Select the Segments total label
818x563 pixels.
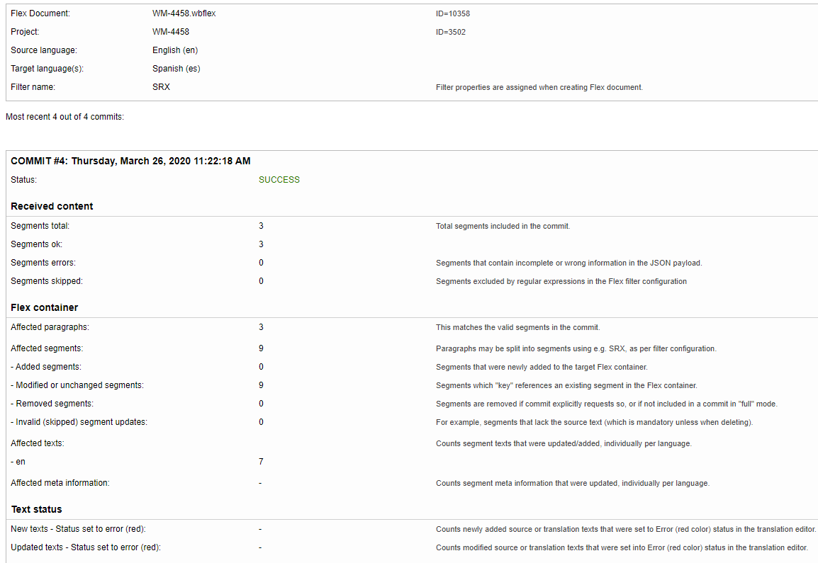click(40, 226)
